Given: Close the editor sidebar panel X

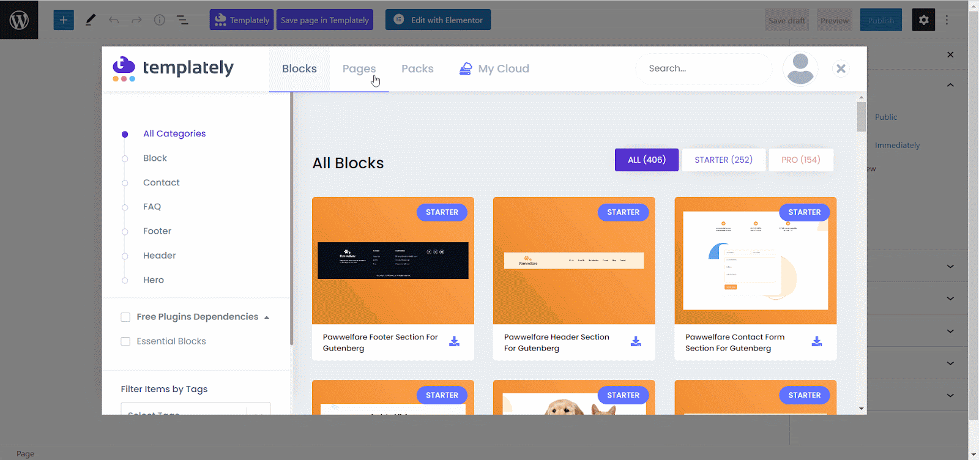Looking at the screenshot, I should (950, 54).
